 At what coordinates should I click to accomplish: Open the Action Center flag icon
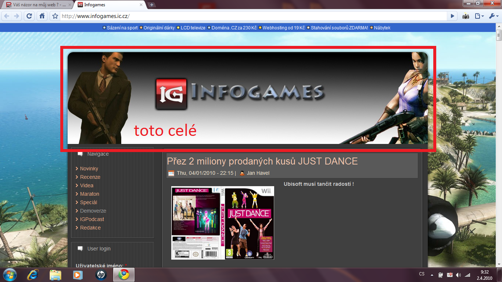449,275
